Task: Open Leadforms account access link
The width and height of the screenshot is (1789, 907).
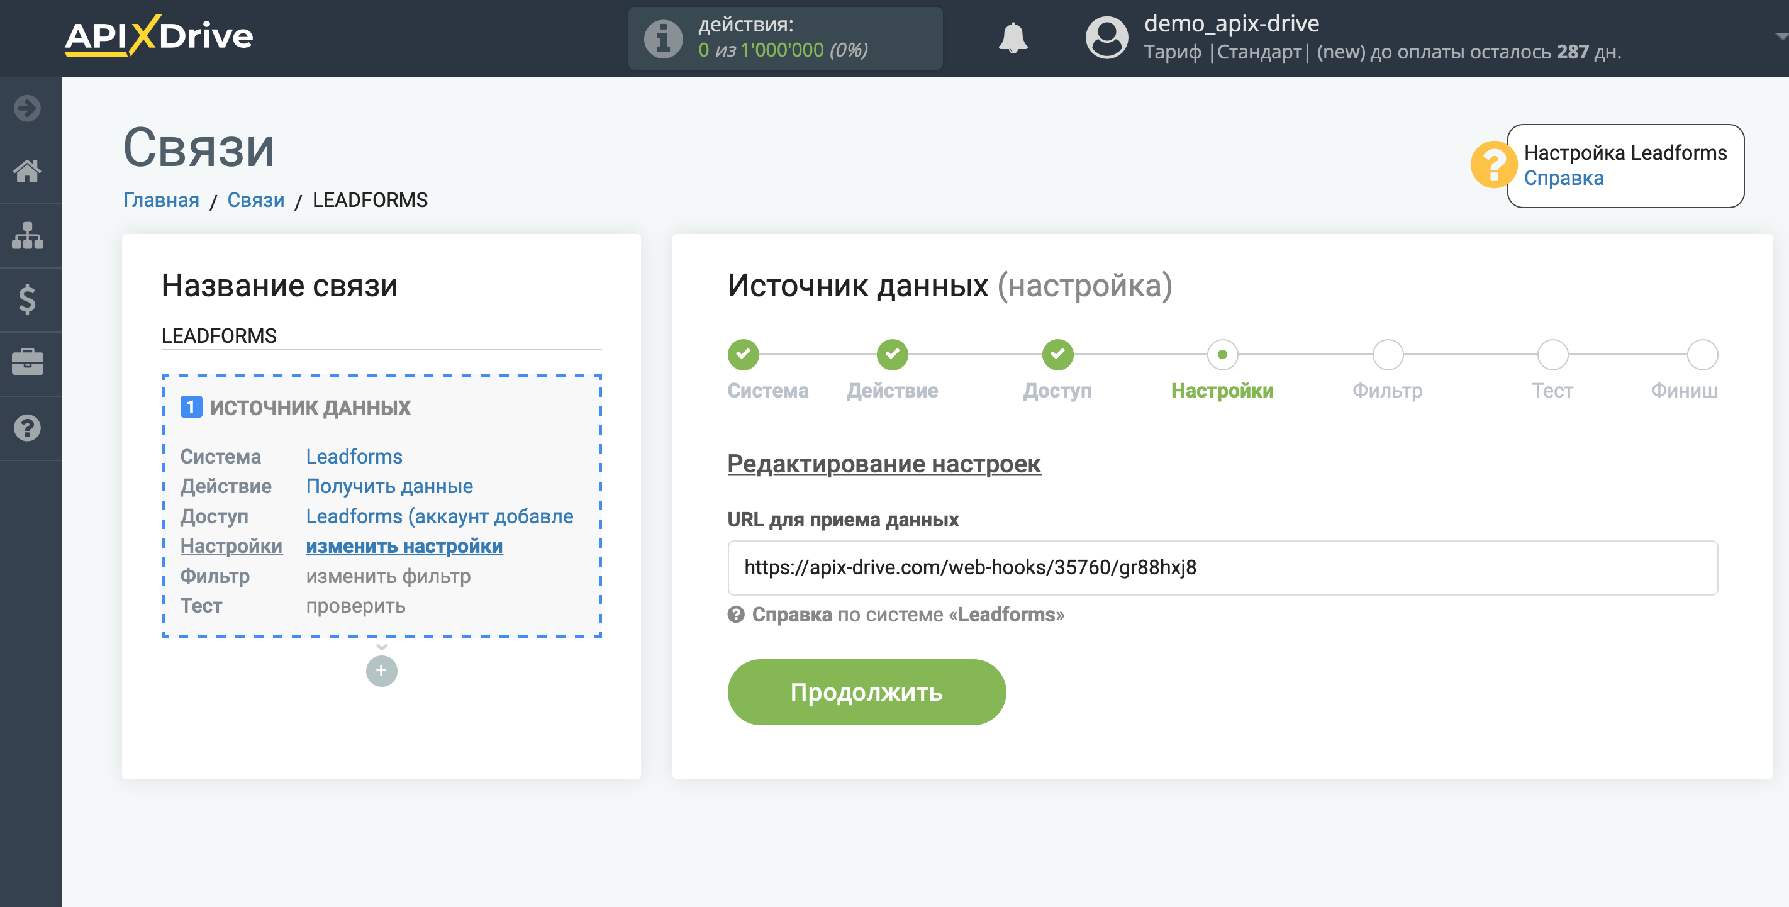Action: click(440, 516)
